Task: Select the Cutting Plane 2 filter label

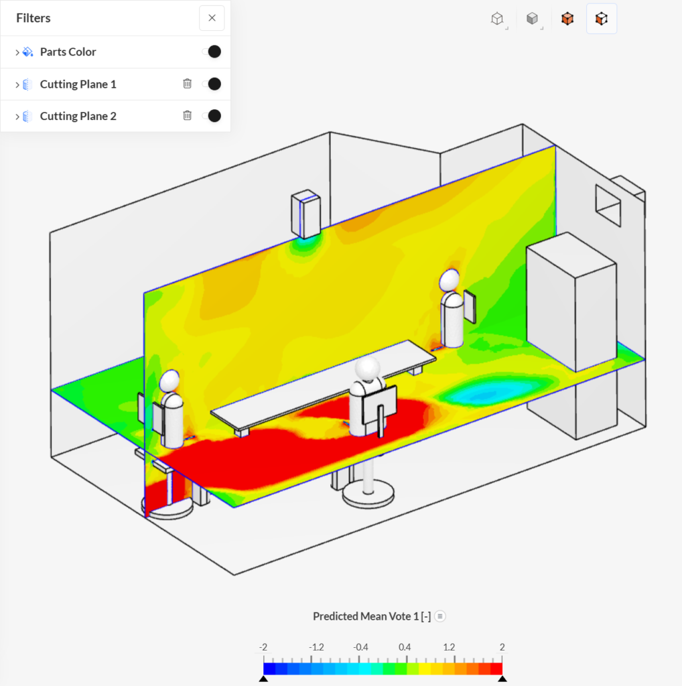Action: point(78,116)
